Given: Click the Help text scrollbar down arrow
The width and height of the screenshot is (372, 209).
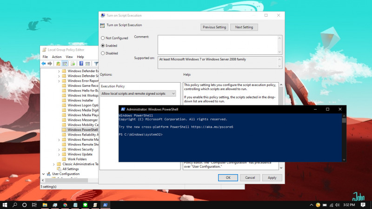Looking at the screenshot, I should (281, 168).
